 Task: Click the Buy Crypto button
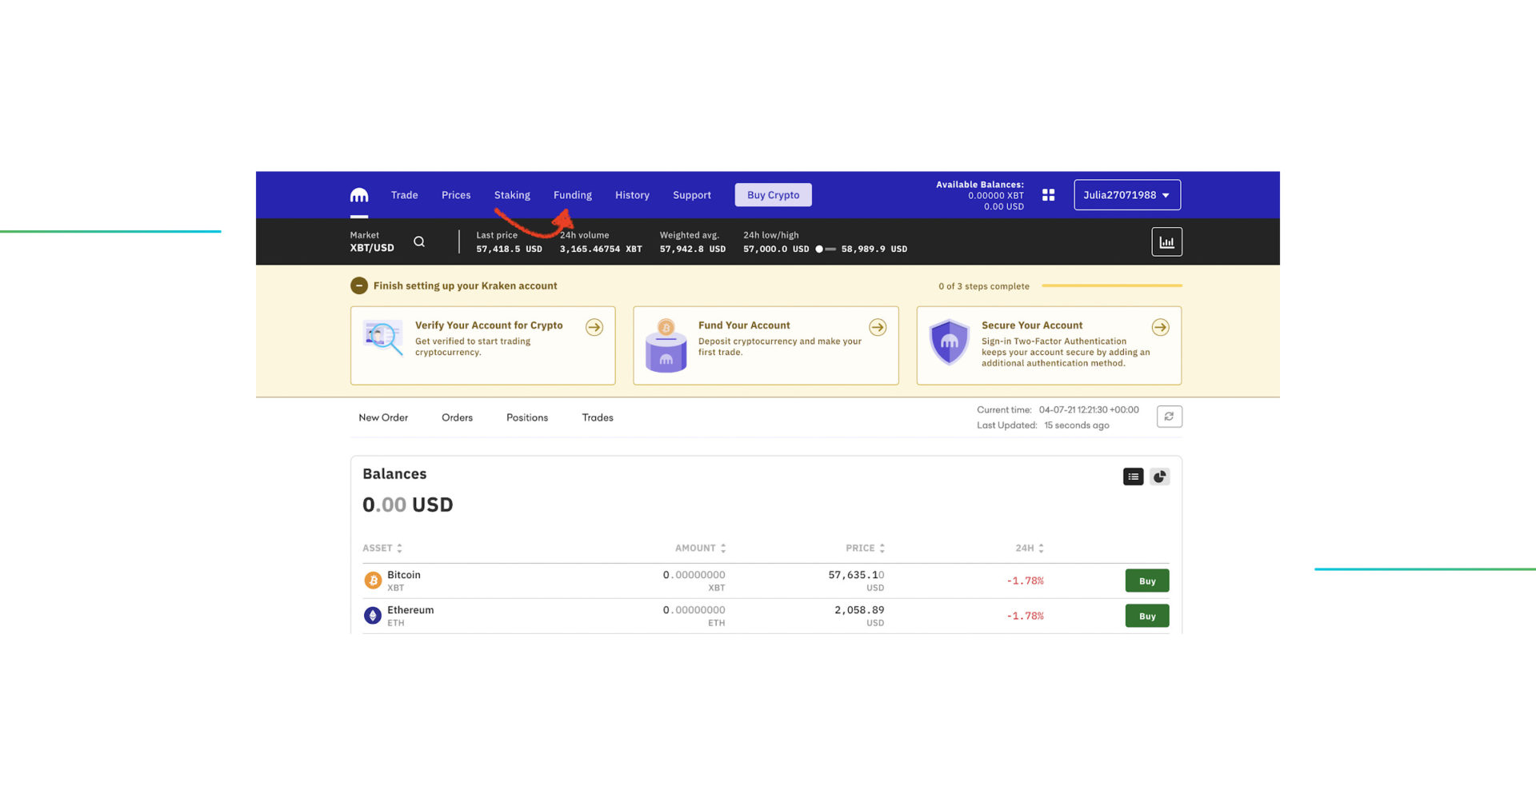[x=773, y=194]
